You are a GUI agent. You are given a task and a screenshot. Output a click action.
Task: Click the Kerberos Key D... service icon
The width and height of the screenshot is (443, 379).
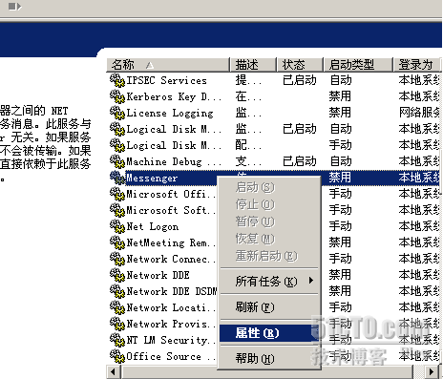click(117, 96)
